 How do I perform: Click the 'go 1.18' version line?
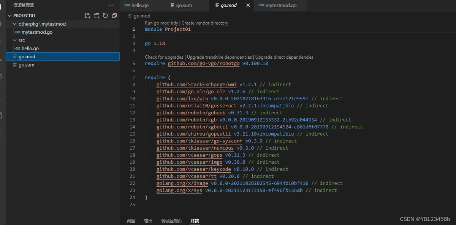[155, 44]
